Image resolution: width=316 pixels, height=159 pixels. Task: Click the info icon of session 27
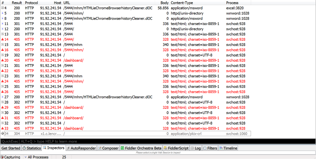tap(2, 97)
